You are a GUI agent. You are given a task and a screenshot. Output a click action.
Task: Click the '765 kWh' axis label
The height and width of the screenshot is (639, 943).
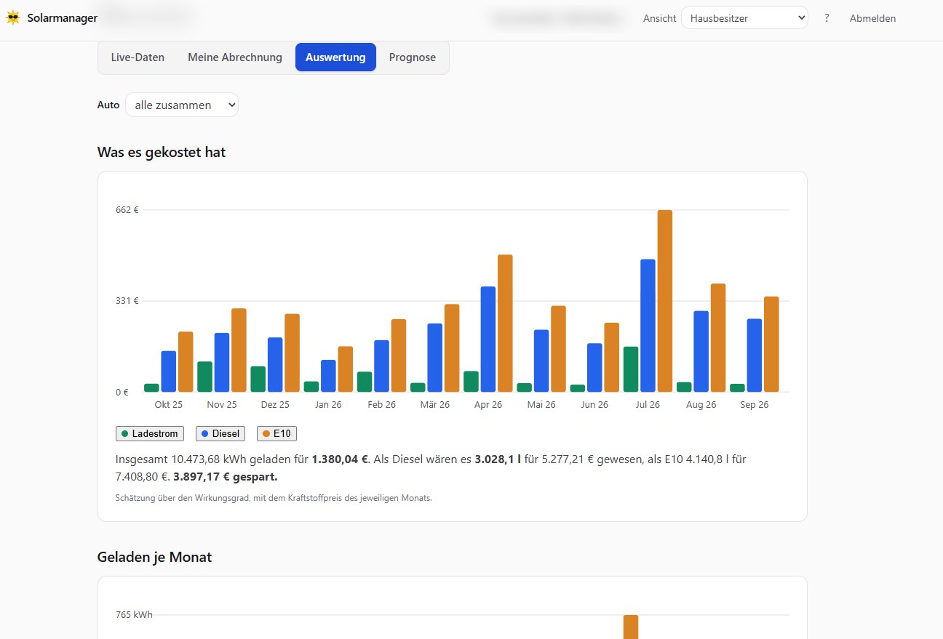tap(134, 615)
